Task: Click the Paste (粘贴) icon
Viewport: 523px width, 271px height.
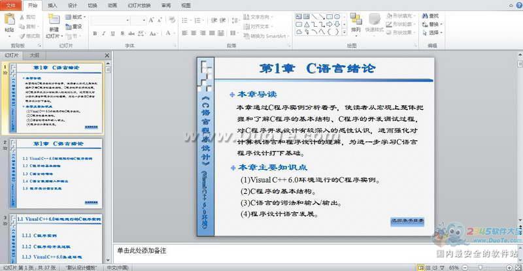Action: 9,20
